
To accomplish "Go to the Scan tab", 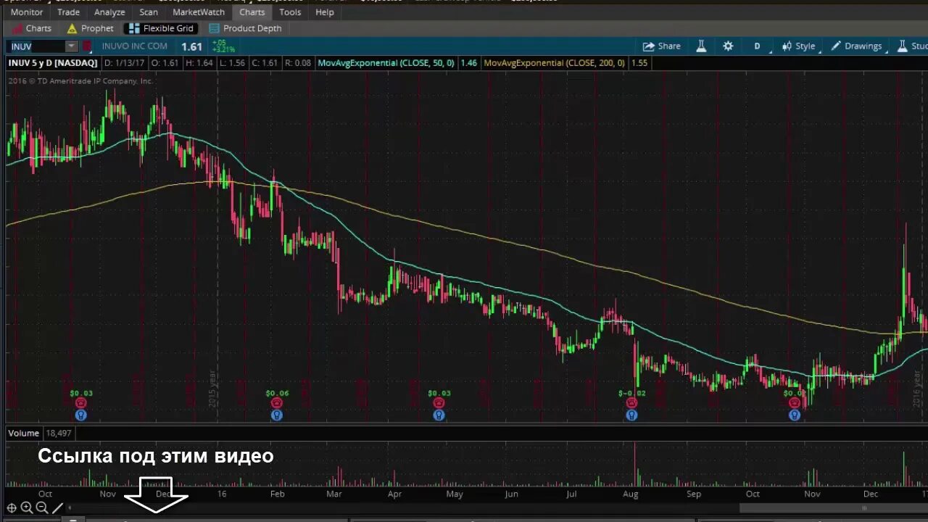I will click(x=149, y=12).
